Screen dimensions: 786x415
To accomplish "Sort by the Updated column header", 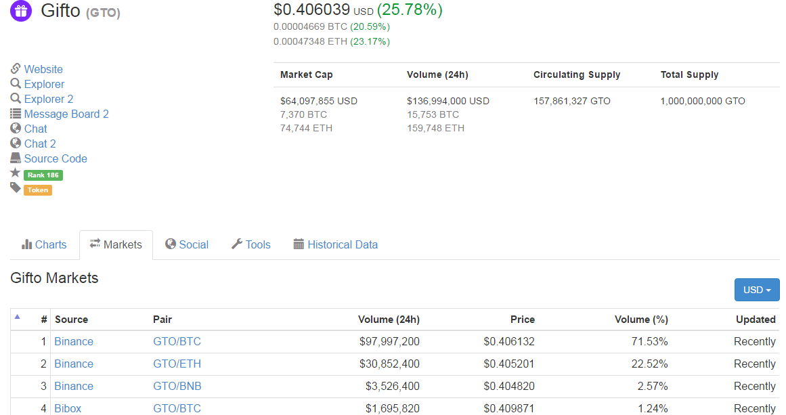I will (756, 320).
